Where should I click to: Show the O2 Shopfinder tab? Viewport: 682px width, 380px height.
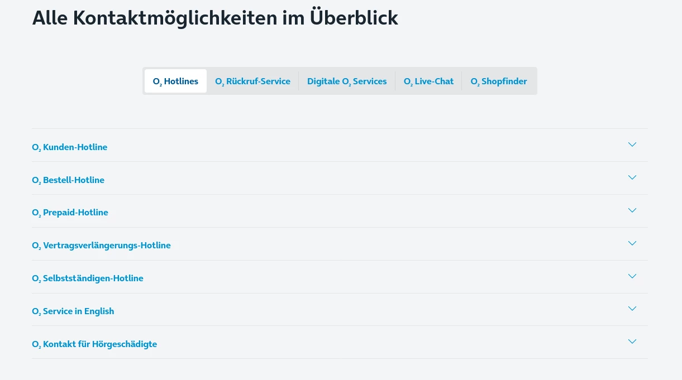coord(499,81)
